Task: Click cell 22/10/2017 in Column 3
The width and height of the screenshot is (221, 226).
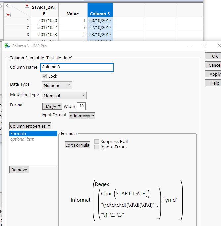Action: [x=100, y=28]
